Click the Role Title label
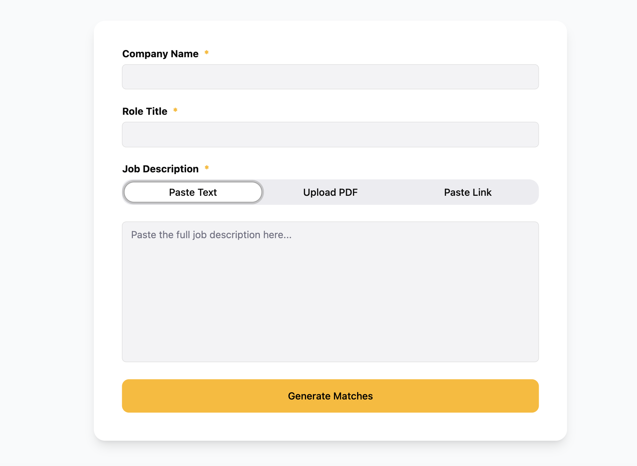The image size is (637, 466). click(144, 111)
